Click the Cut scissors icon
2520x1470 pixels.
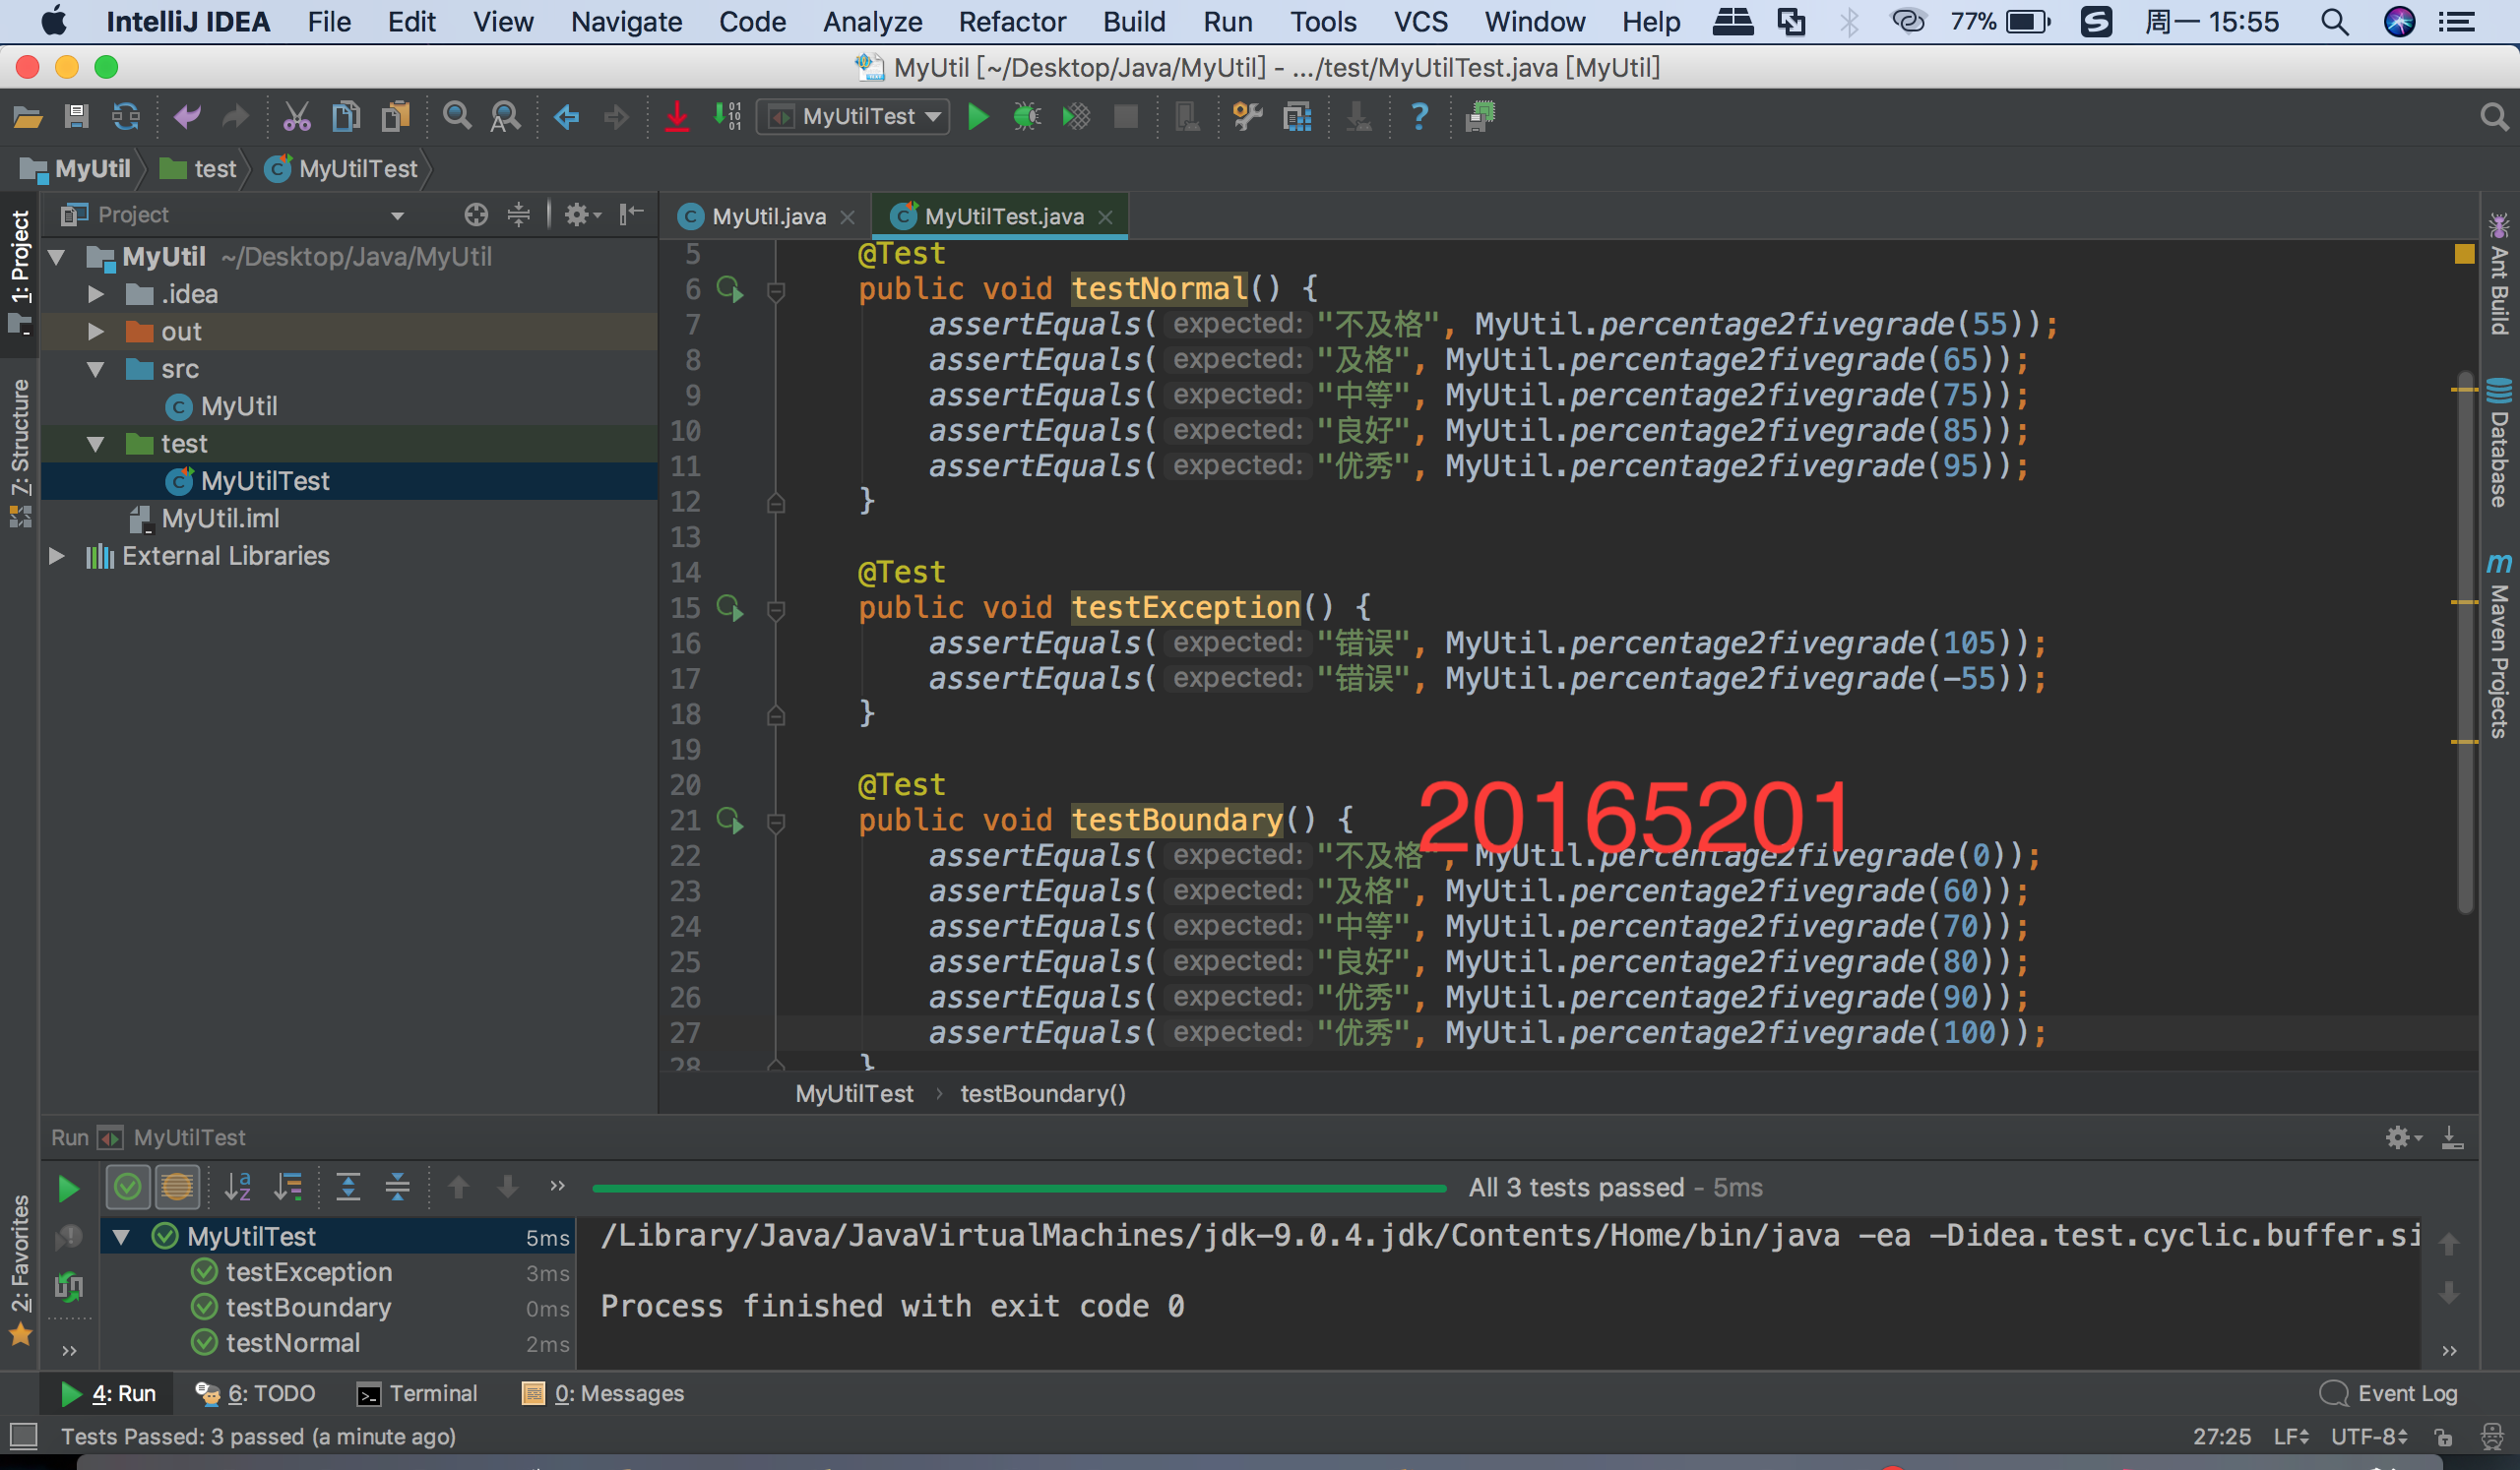tap(296, 117)
